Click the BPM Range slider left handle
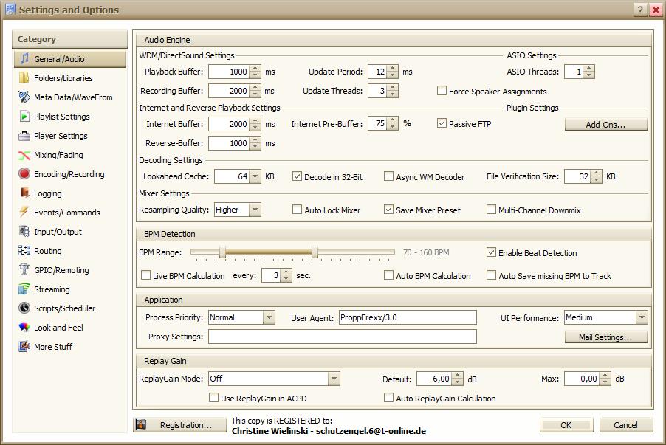The width and height of the screenshot is (666, 445). [222, 252]
